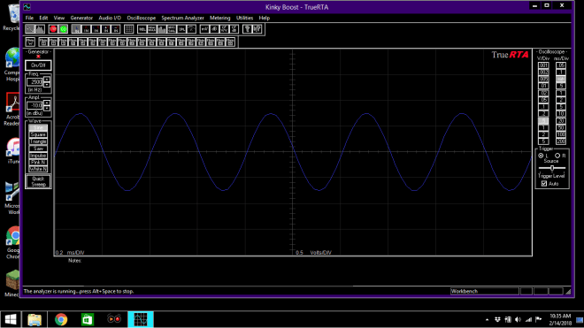The height and width of the screenshot is (328, 584).
Task: Increase generator frequency with up arrow
Action: point(47,80)
